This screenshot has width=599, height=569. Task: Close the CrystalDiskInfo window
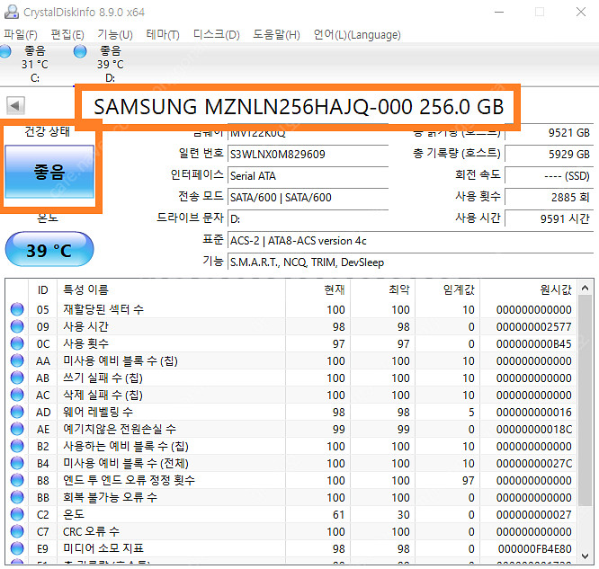[581, 13]
